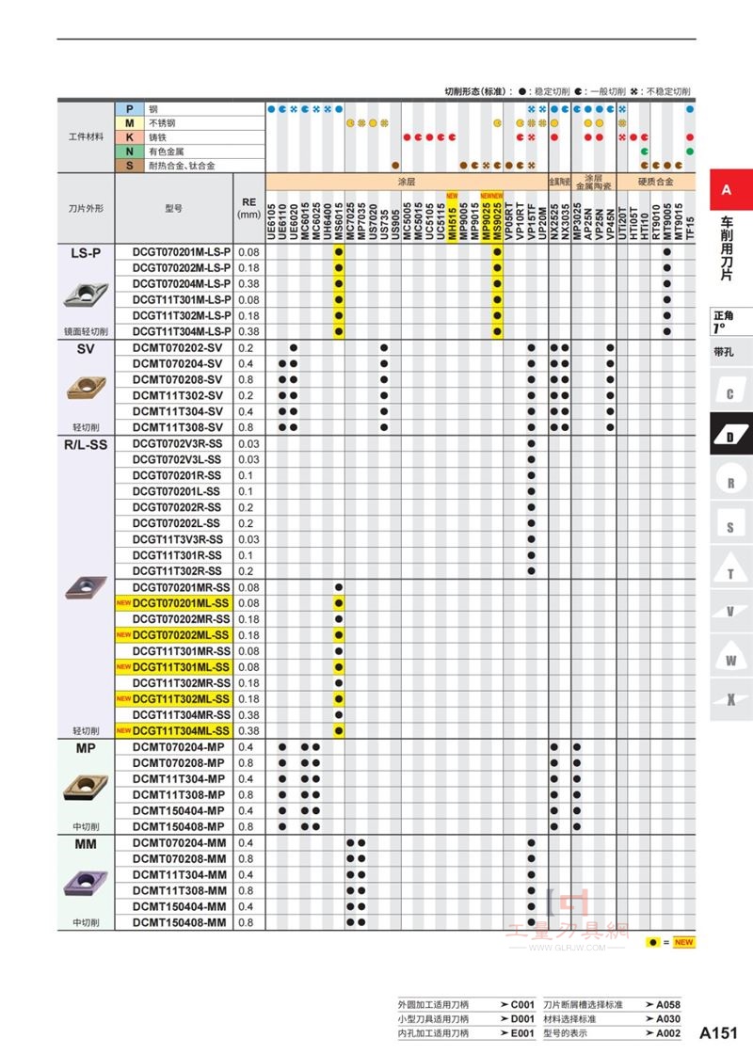Click the page number "A151"
The width and height of the screenshot is (753, 1054).
[719, 1032]
